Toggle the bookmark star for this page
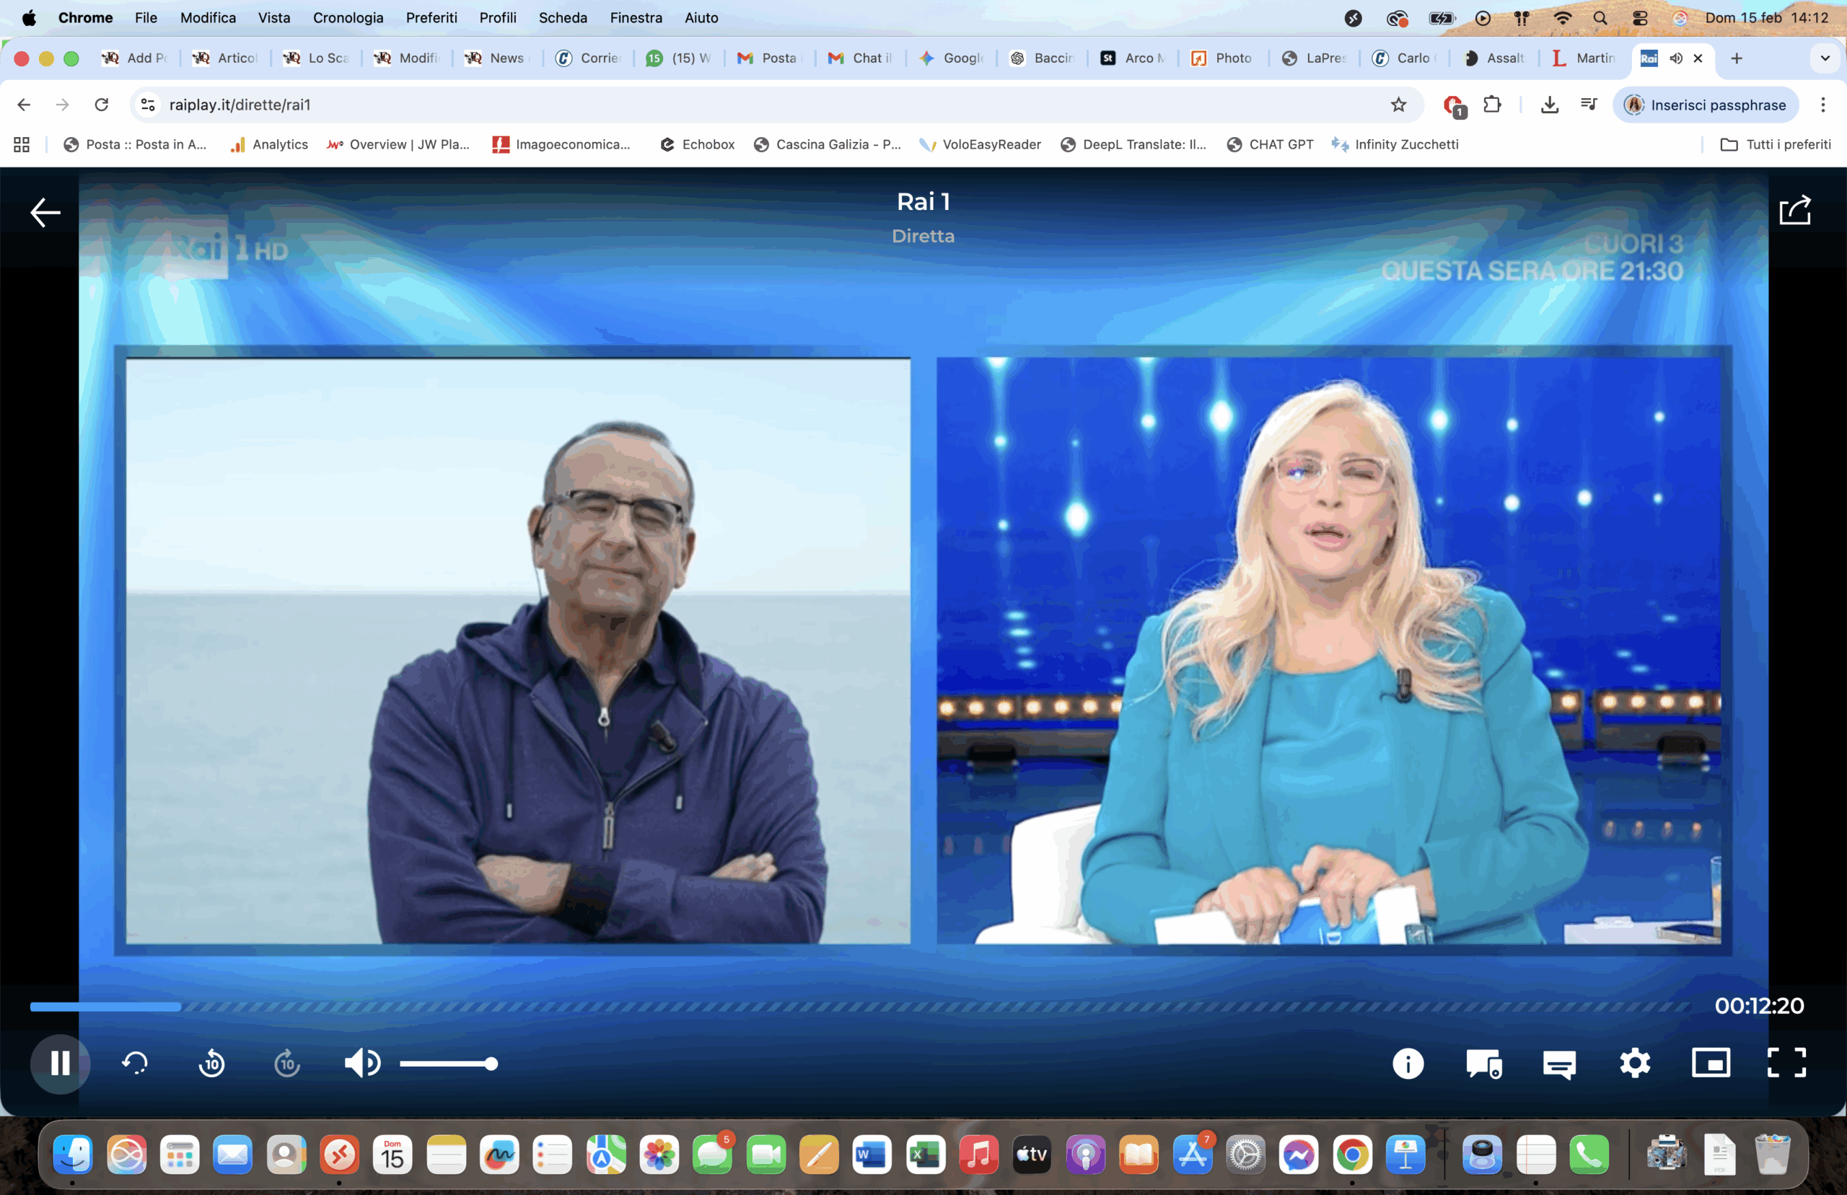Screen dimensions: 1847x1195 (x=1399, y=105)
